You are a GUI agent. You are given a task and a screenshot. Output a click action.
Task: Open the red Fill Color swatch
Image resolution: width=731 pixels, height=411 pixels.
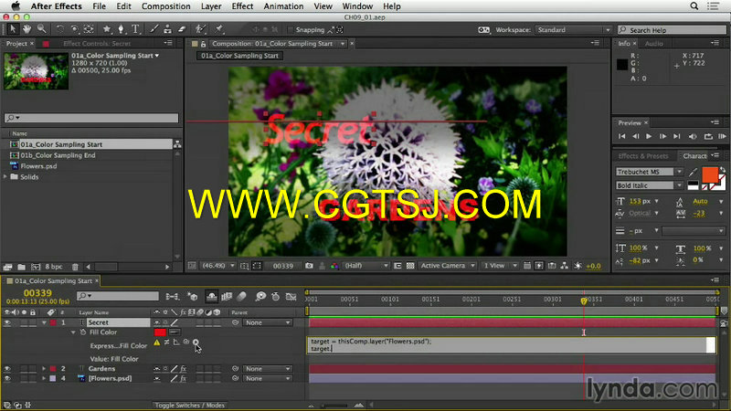[x=160, y=332]
